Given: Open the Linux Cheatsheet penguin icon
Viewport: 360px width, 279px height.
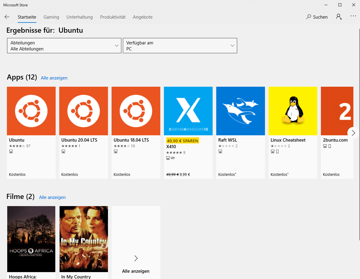Looking at the screenshot, I should pos(293,111).
